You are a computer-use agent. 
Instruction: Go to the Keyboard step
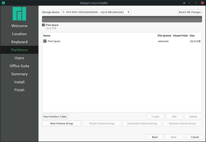(19, 42)
